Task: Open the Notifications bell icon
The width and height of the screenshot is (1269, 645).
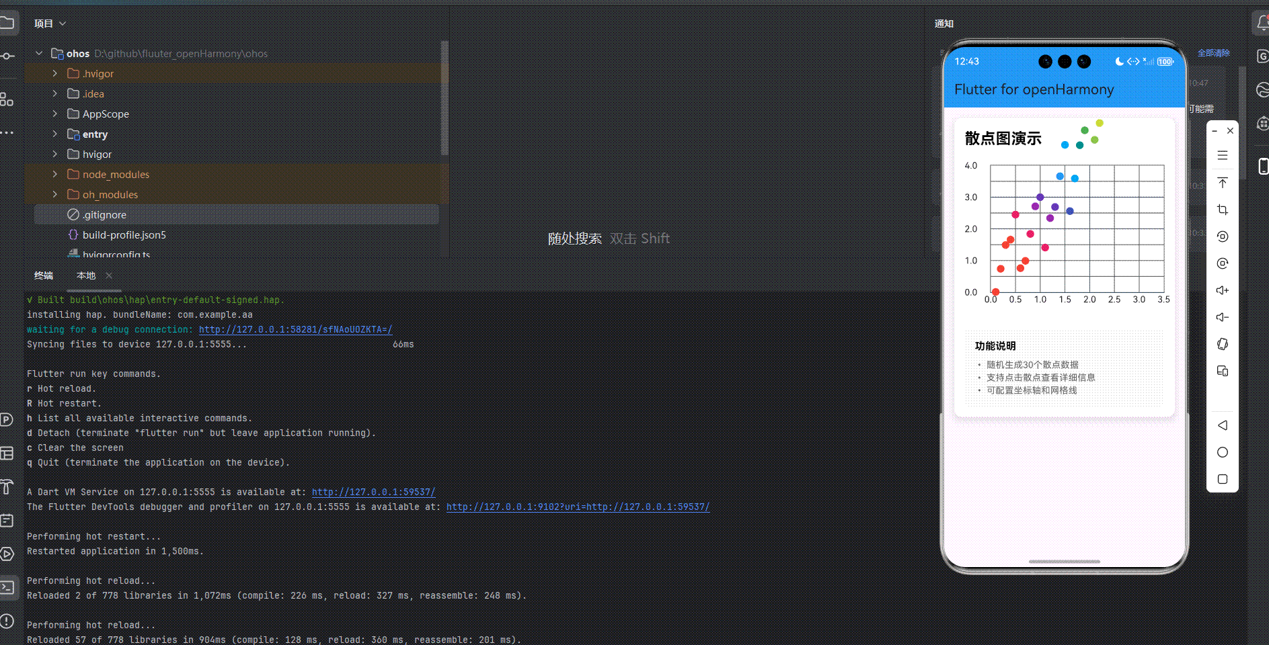Action: (x=1262, y=24)
